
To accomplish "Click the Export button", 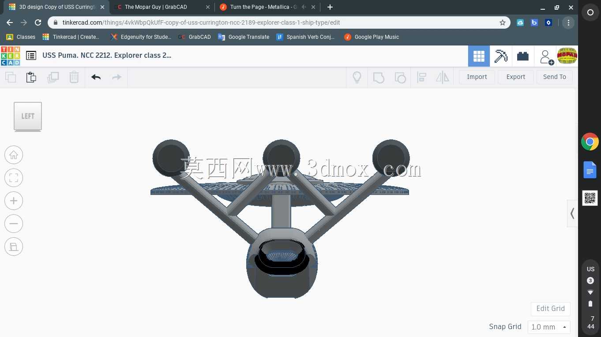I will click(x=515, y=77).
